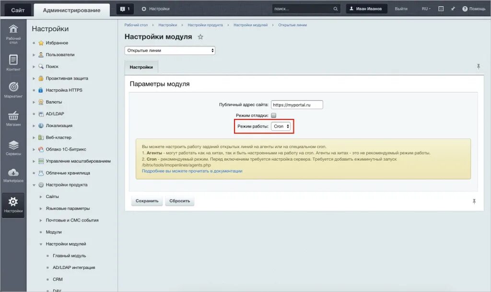Select Управление масштабированием in the tree

[x=78, y=161]
